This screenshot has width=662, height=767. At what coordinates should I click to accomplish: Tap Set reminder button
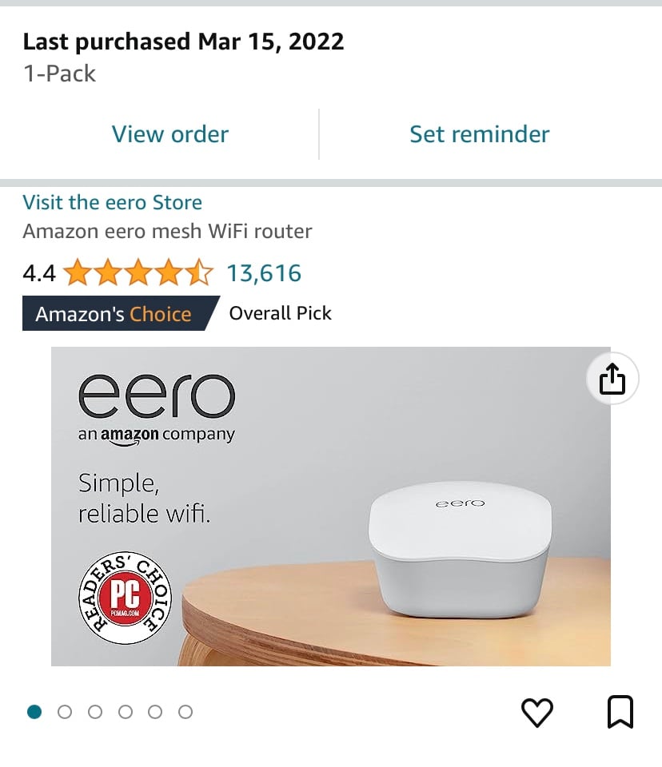tap(480, 134)
